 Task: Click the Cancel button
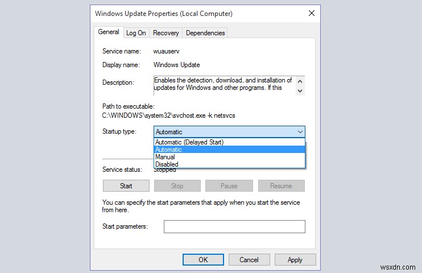click(249, 259)
